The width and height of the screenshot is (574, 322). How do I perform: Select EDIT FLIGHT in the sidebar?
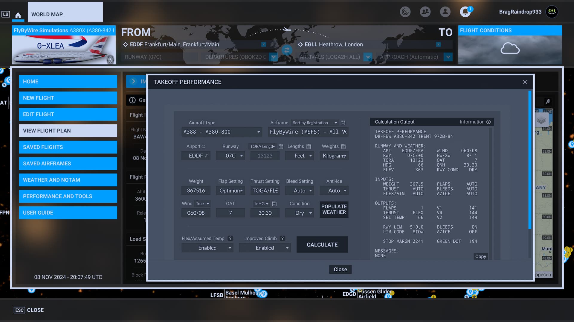click(68, 114)
